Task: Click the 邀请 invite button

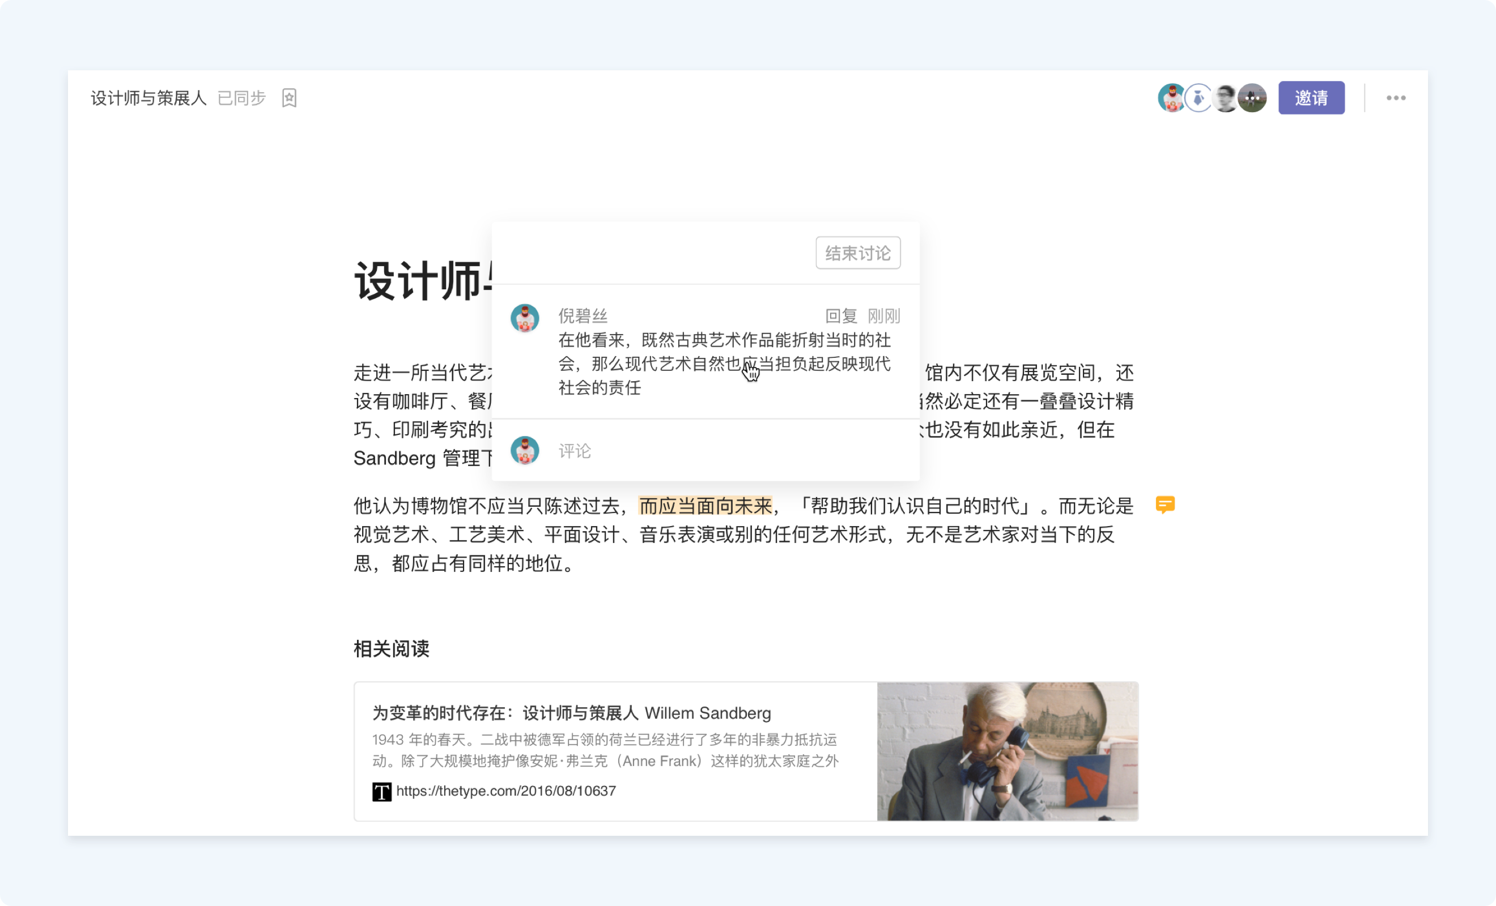Action: [x=1311, y=98]
